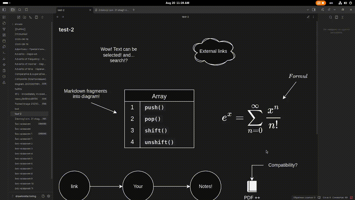Screen dimensions: 355x200
Task: Open the file explorer folder tab
Action: (13, 10)
